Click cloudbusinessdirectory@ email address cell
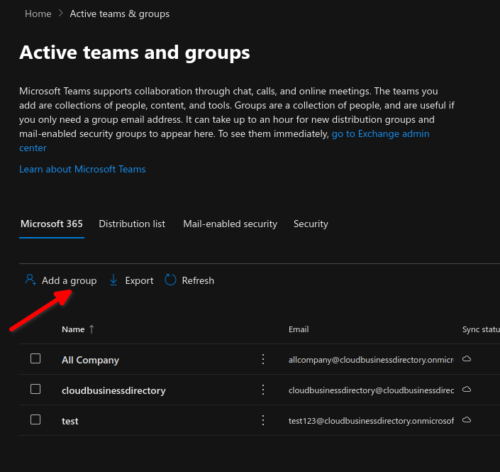 pos(371,390)
